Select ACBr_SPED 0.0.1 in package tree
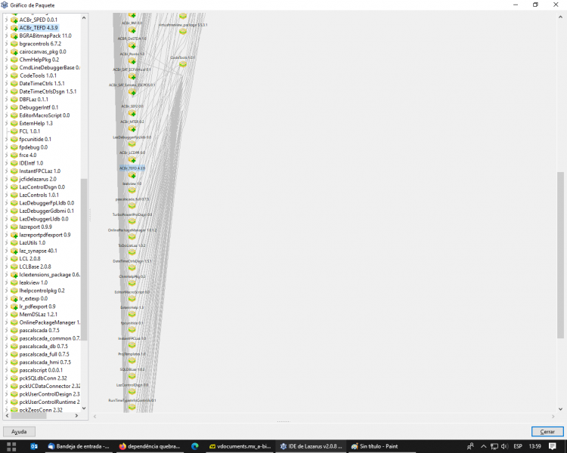This screenshot has width=567, height=453. pyautogui.click(x=39, y=20)
